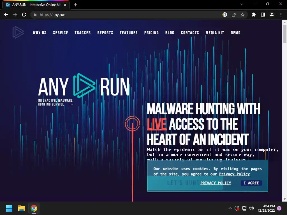Click the sync tray icon with red dot
Image resolution: width=287 pixels, height=215 pixels.
pyautogui.click(x=237, y=208)
